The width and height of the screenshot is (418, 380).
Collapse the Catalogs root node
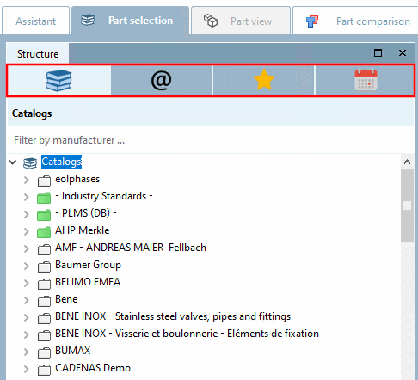point(13,162)
